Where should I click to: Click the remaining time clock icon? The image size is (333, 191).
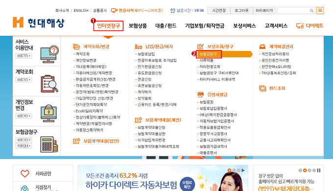(173, 10)
